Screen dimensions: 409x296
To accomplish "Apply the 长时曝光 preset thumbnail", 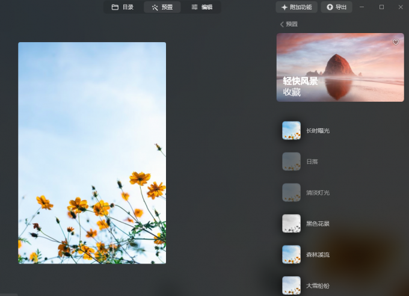I will click(291, 131).
